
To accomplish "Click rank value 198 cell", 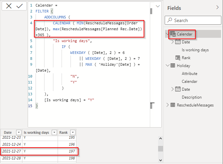I will [x=67, y=158].
